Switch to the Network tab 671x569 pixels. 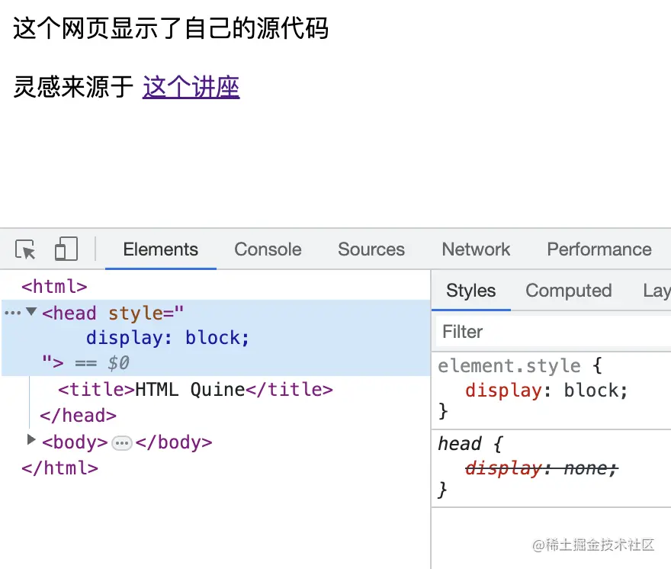coord(476,249)
